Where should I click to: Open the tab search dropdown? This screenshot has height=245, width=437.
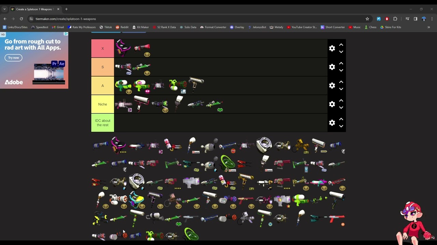click(4, 9)
